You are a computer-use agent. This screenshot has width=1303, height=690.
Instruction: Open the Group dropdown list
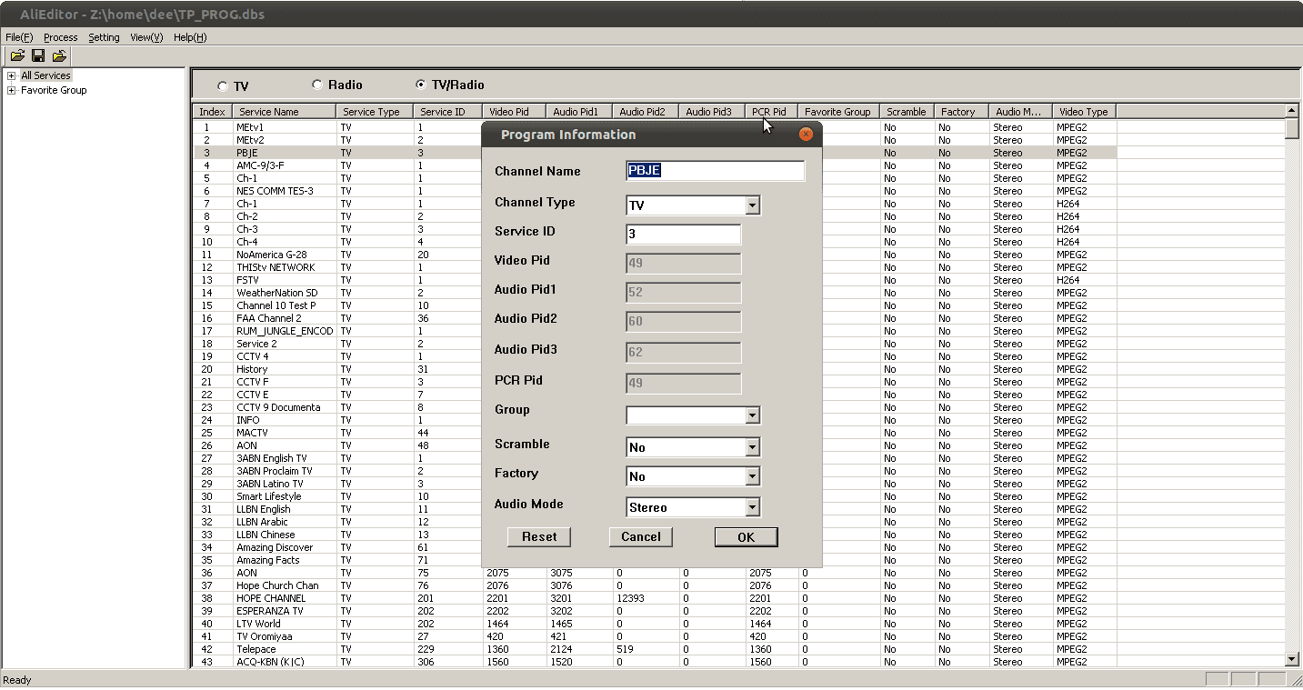752,415
